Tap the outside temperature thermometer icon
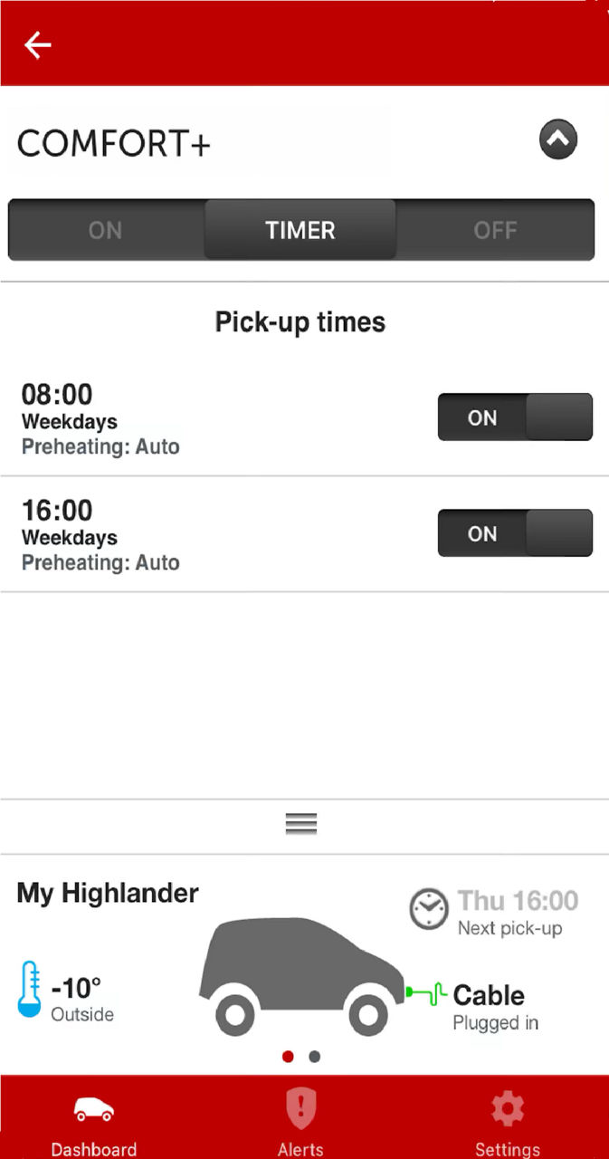The width and height of the screenshot is (609, 1159). click(x=30, y=989)
